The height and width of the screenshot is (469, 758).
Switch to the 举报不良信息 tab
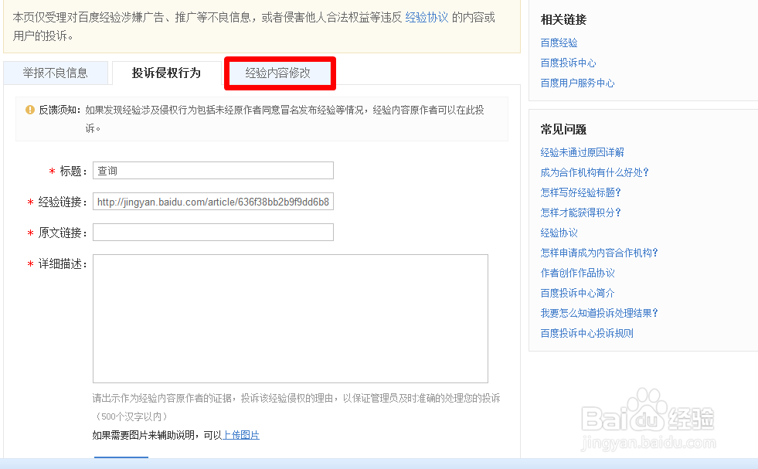point(55,73)
